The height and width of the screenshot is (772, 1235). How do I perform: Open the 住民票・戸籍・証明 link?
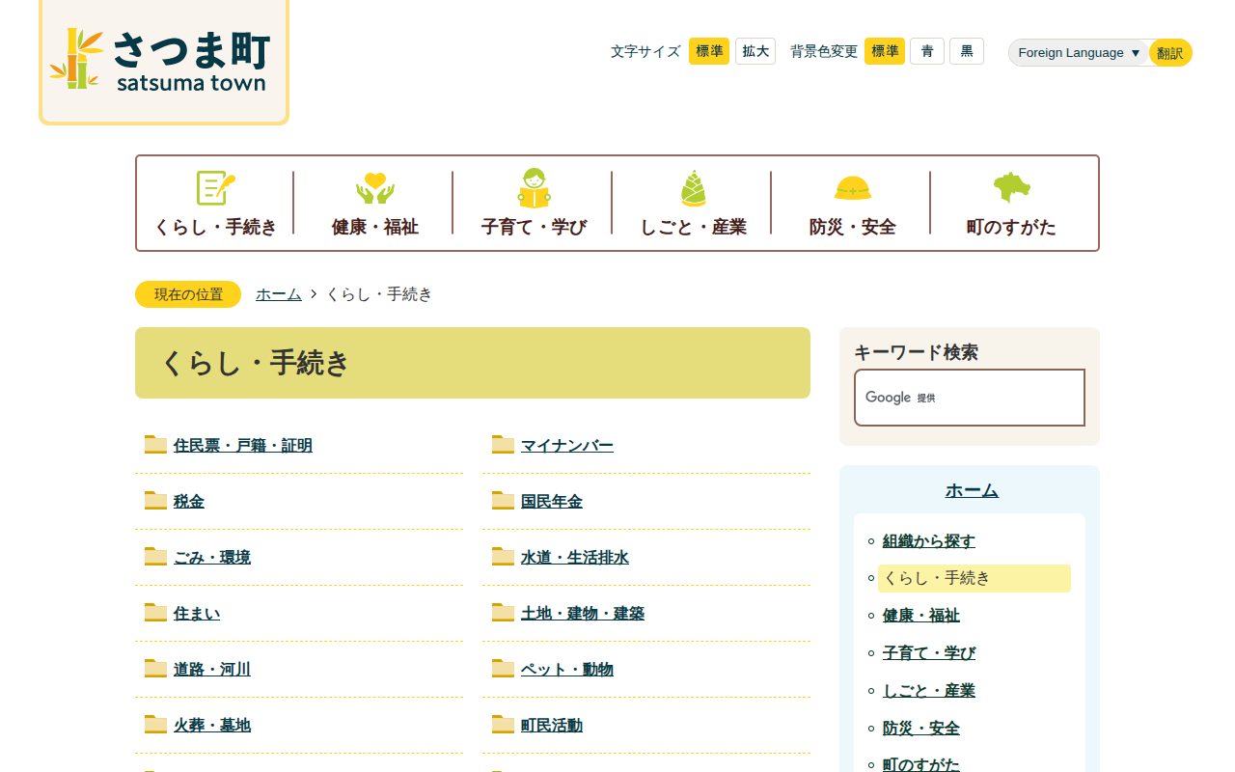243,446
